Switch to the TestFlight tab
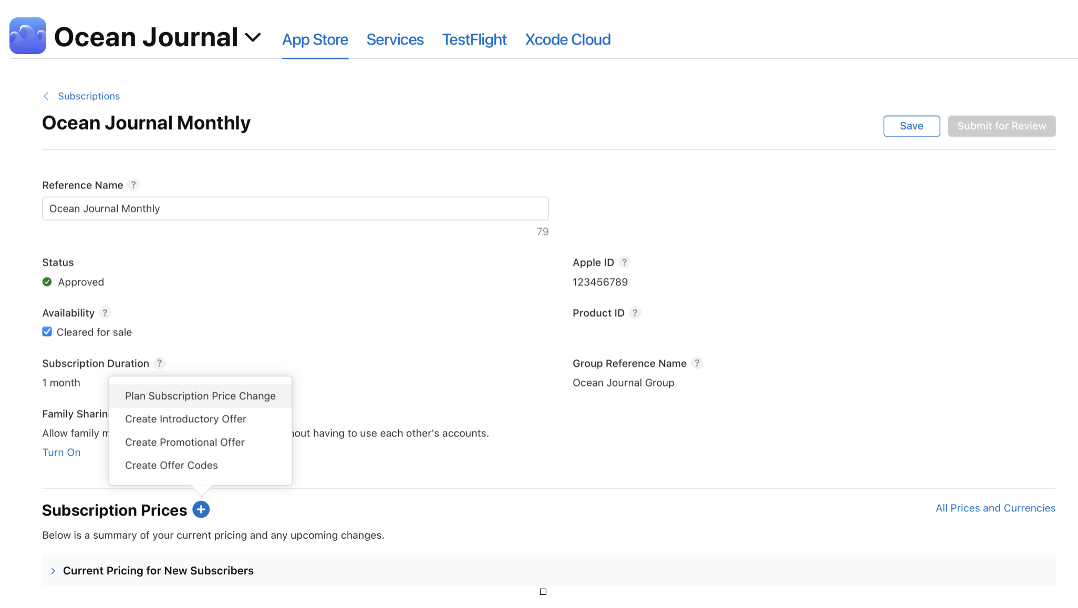Image resolution: width=1078 pixels, height=608 pixels. coord(474,39)
